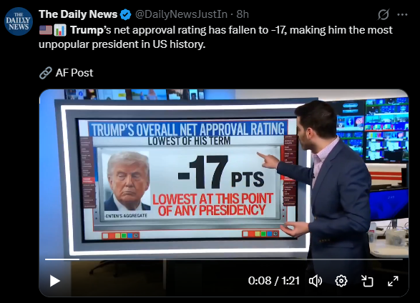The image size is (420, 303).
Task: Click the US flag emoji in the post
Action: tap(46, 30)
